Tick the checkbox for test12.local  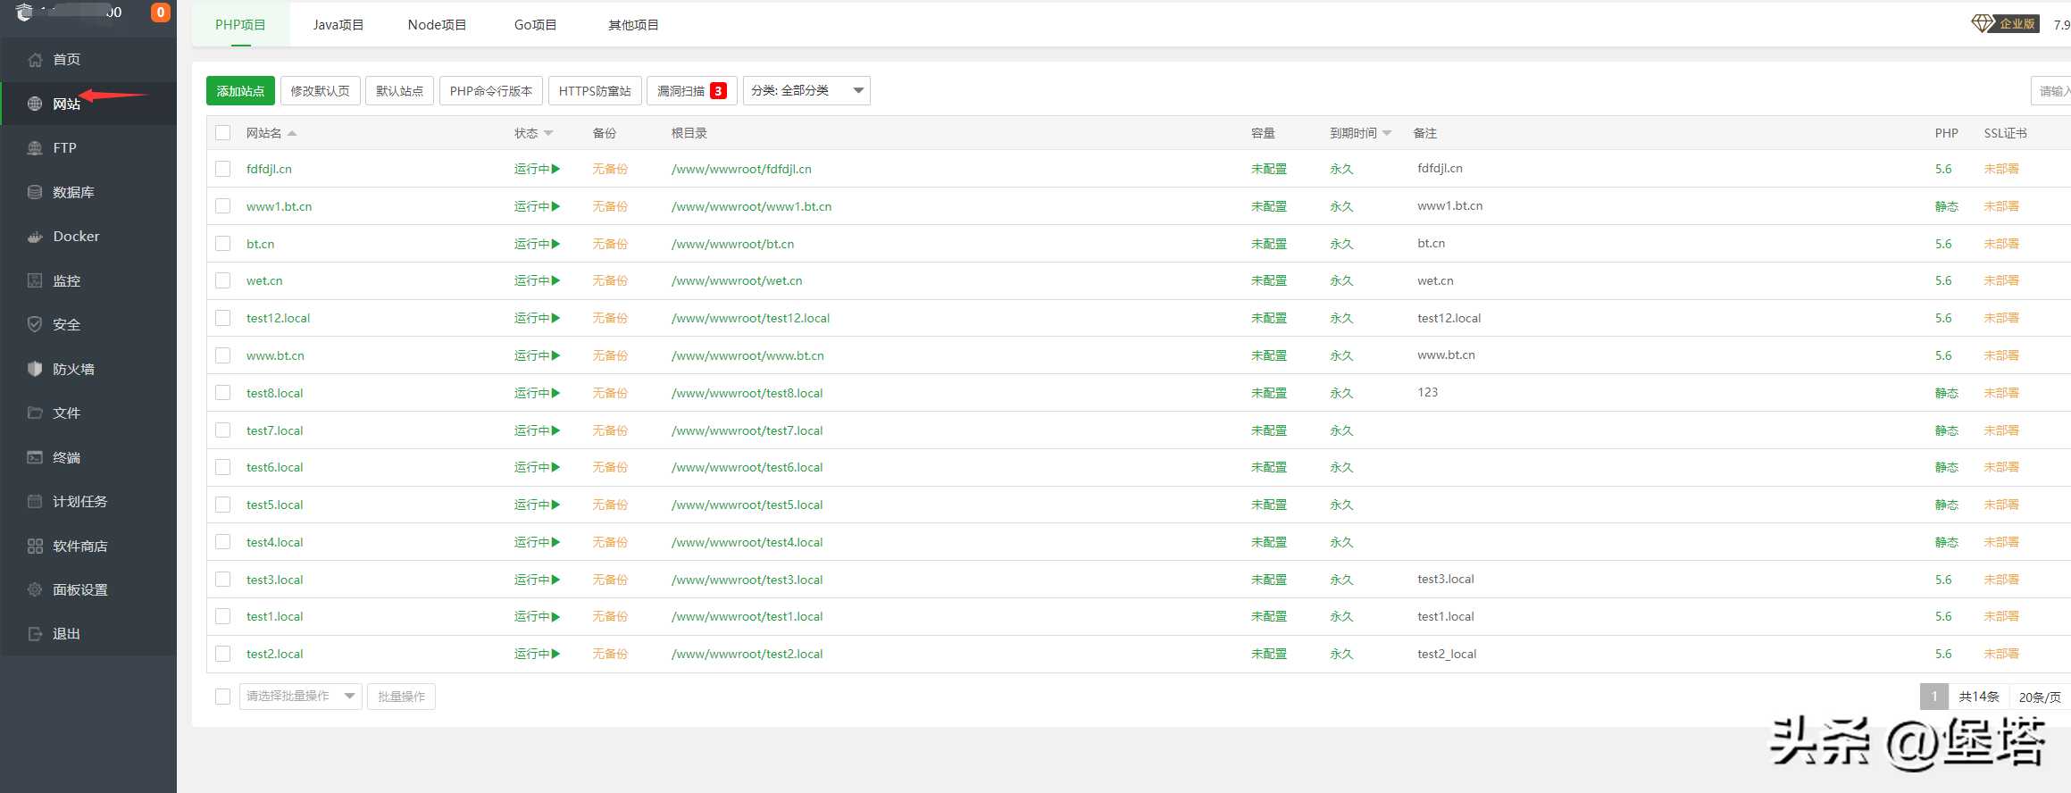tap(223, 318)
